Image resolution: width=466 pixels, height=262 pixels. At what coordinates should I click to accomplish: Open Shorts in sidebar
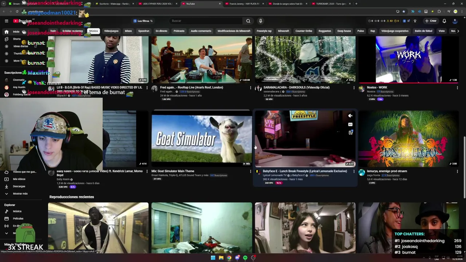17,39
